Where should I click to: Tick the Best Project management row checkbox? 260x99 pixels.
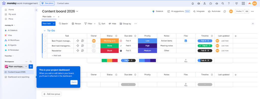click(x=45, y=41)
